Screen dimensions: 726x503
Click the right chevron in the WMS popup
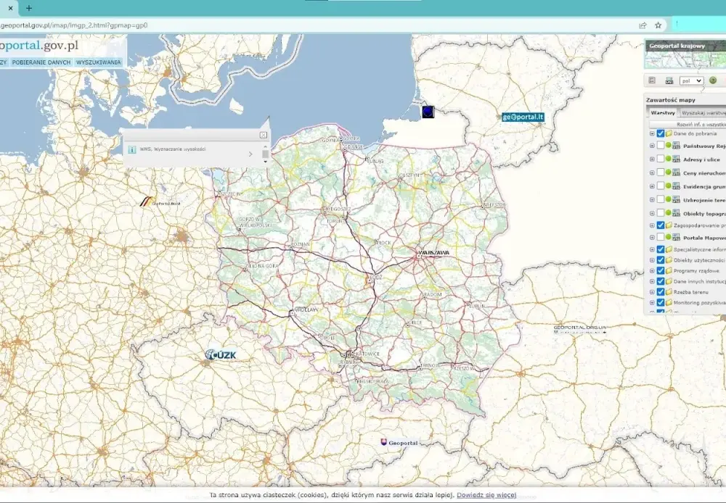(251, 154)
